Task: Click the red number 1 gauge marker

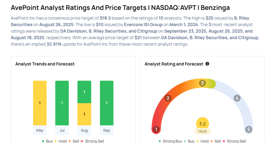Action: click(x=156, y=129)
